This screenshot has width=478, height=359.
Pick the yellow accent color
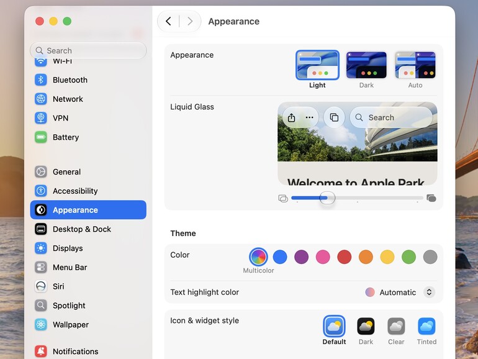(387, 257)
